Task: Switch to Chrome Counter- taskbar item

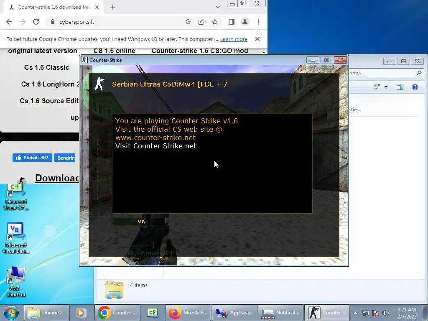Action: click(x=117, y=313)
